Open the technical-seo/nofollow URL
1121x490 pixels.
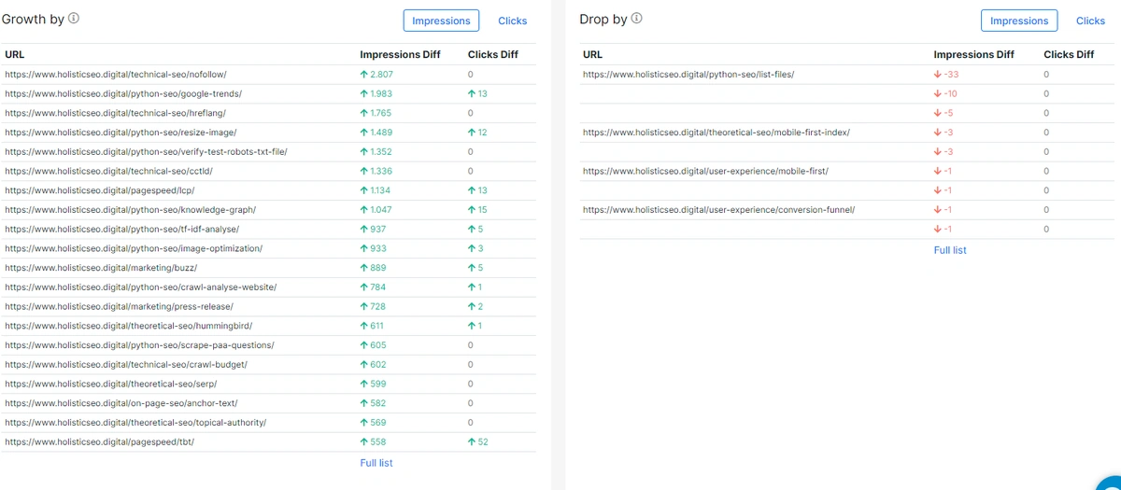point(116,74)
